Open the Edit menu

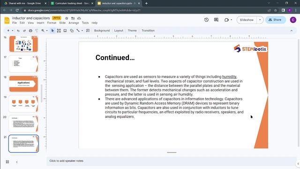point(22,23)
